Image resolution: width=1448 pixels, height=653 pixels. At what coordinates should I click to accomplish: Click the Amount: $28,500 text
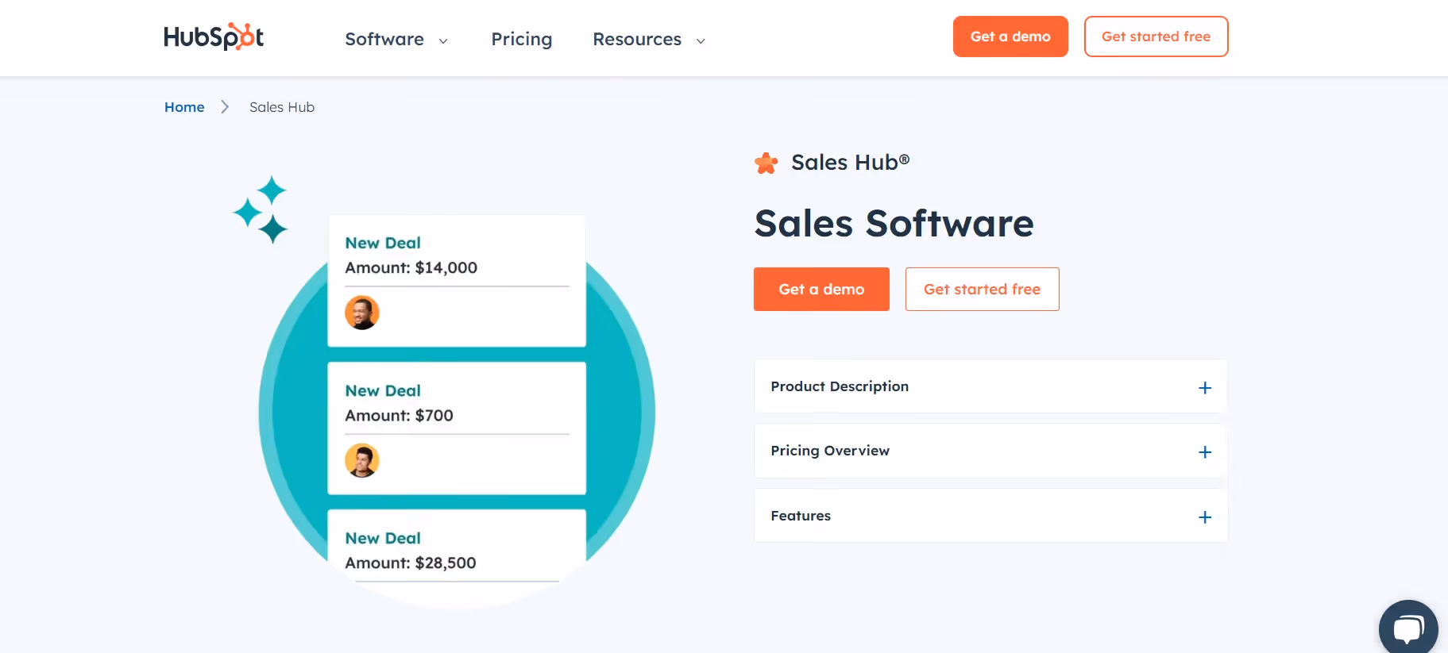pyautogui.click(x=411, y=563)
